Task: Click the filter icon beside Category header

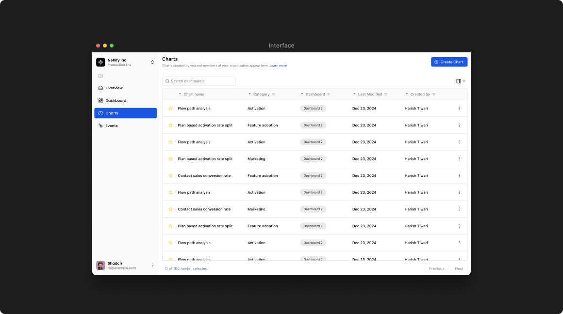Action: [x=273, y=94]
